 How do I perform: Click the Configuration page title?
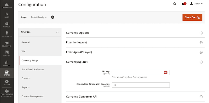pos(32,4)
